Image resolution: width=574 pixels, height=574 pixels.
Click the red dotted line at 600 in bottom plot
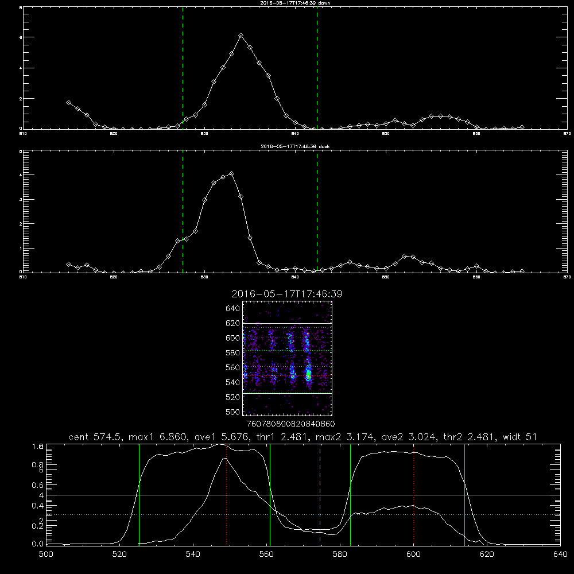[414, 494]
